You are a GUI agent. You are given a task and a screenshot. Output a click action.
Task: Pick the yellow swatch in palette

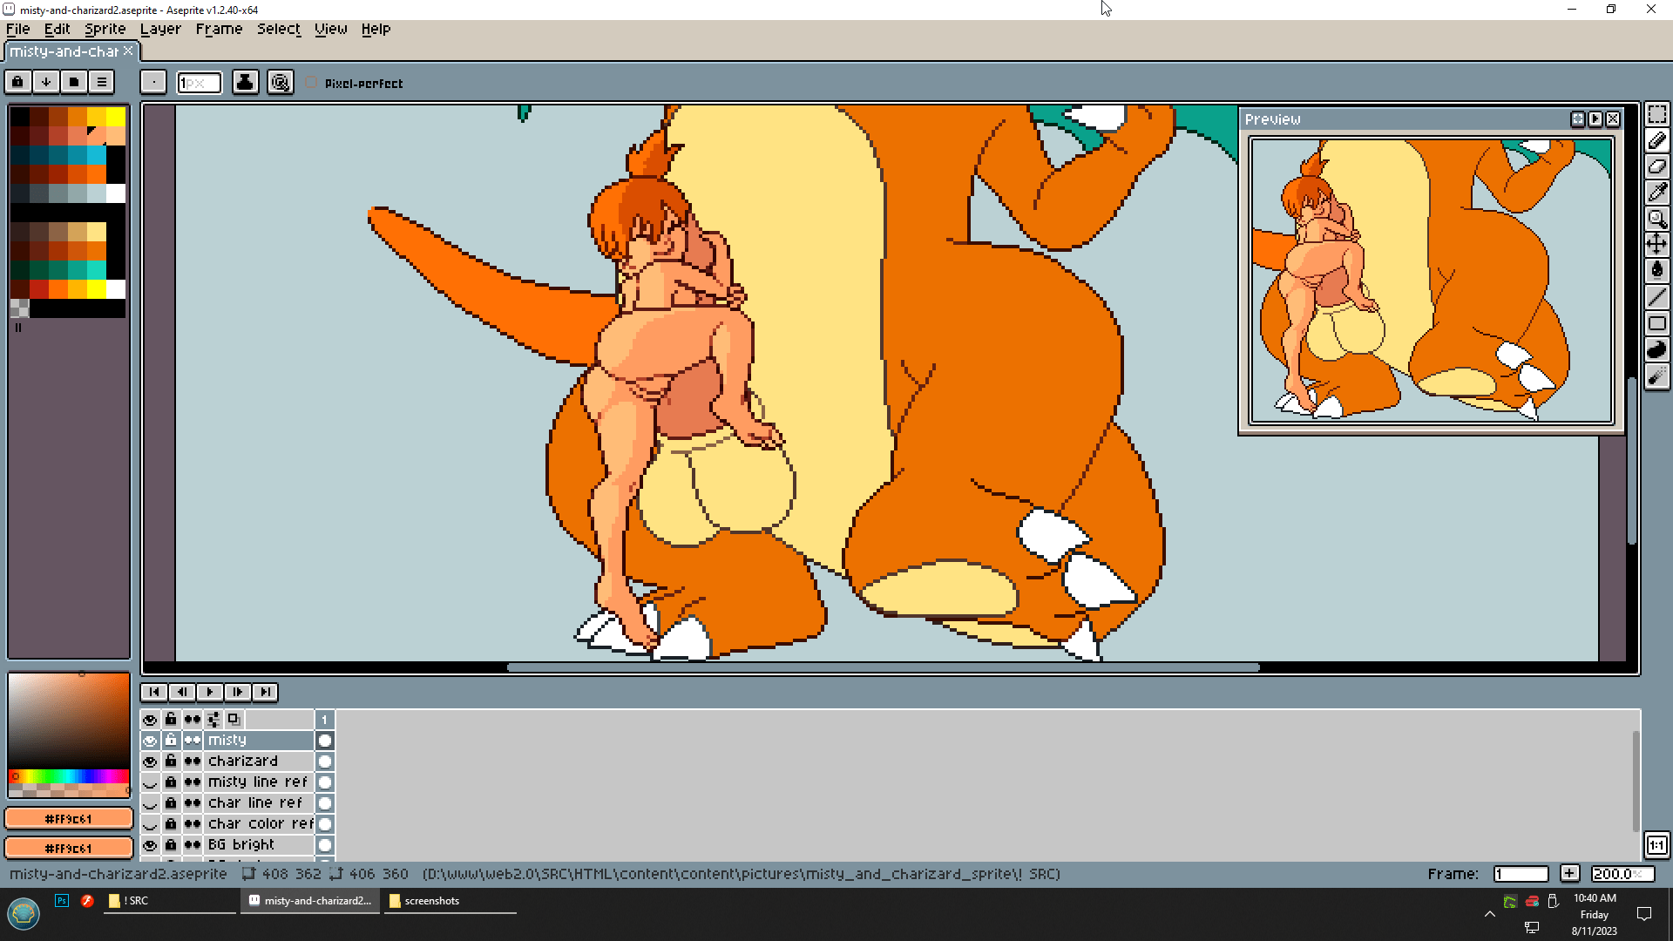[116, 117]
